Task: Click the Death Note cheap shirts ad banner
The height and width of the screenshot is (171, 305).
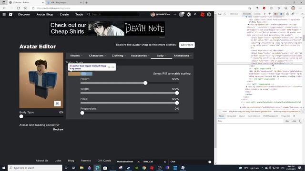Action: [x=107, y=28]
